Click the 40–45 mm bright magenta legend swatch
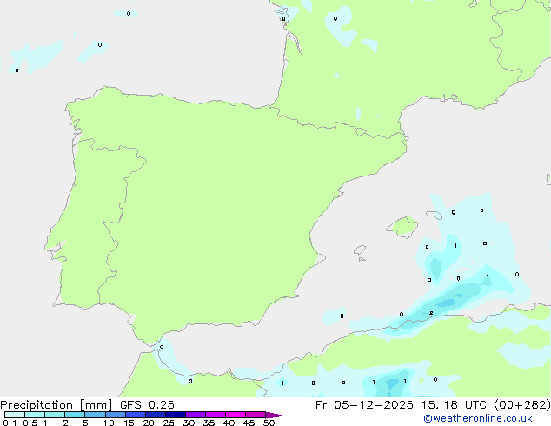This screenshot has width=551, height=426. 236,415
